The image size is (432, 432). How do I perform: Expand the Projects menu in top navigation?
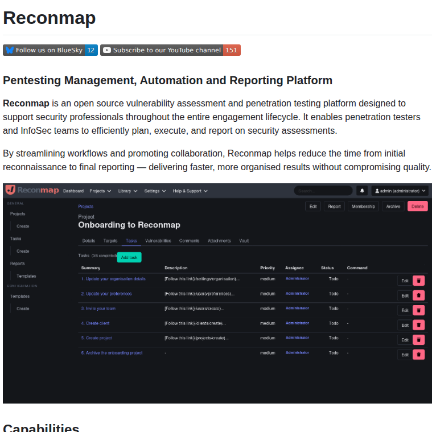click(100, 191)
